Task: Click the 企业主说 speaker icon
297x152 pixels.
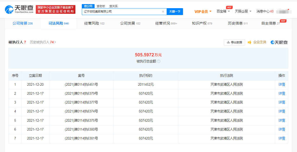Action: pyautogui.click(x=250, y=42)
